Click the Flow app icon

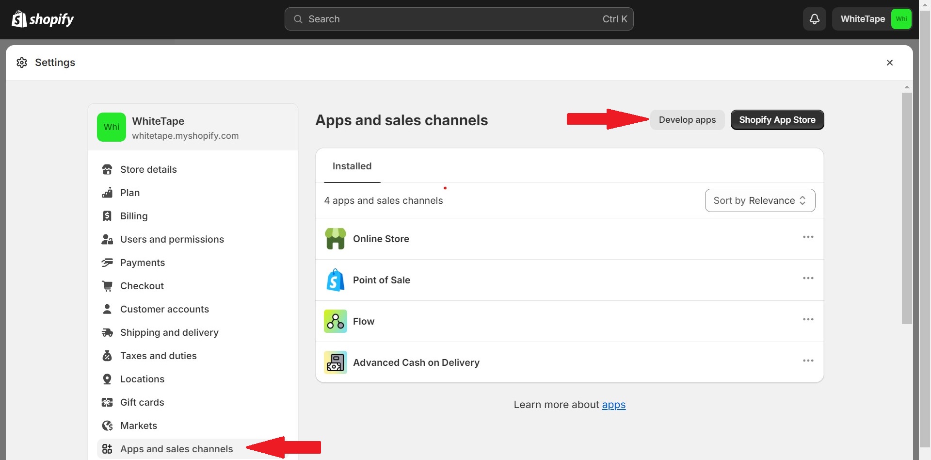[x=336, y=321]
